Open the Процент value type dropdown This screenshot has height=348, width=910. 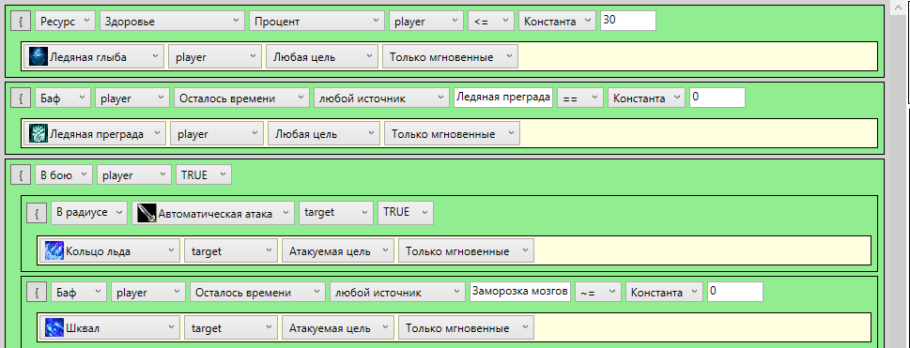pyautogui.click(x=316, y=21)
